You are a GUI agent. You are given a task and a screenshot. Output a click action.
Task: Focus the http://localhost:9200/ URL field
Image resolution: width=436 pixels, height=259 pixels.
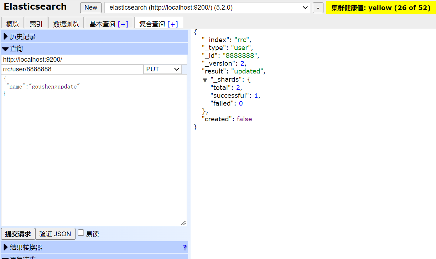click(94, 60)
